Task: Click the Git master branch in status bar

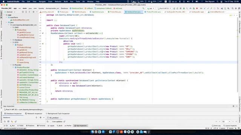Action: pos(230,128)
